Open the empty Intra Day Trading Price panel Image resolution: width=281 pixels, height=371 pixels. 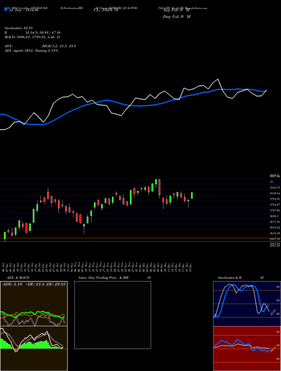[112, 315]
